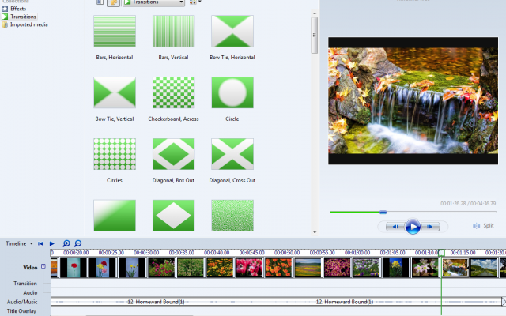Zoom out of the timeline
Viewport: 506px width, 316px height.
pyautogui.click(x=77, y=243)
